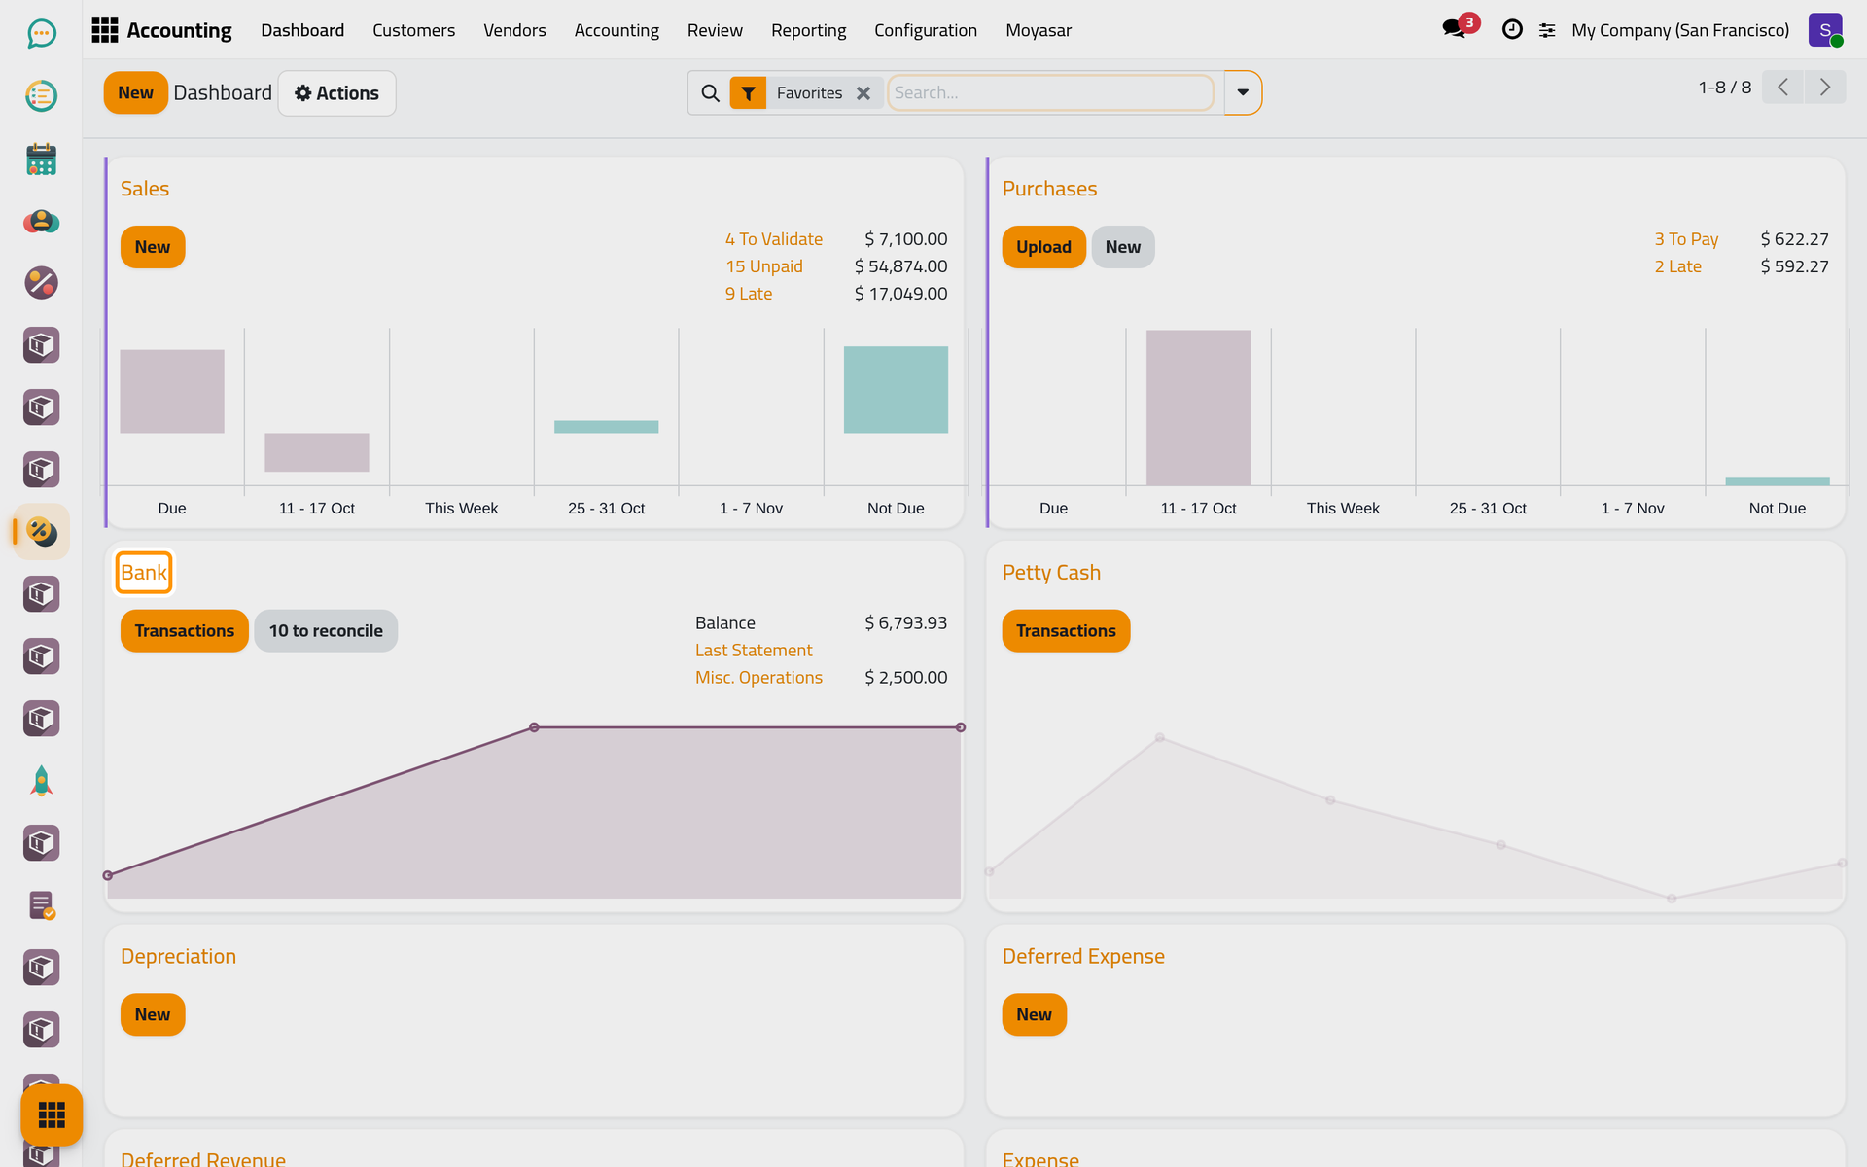Screen dimensions: 1867x1167
Task: Click the Accounting app title
Action: pos(179,30)
